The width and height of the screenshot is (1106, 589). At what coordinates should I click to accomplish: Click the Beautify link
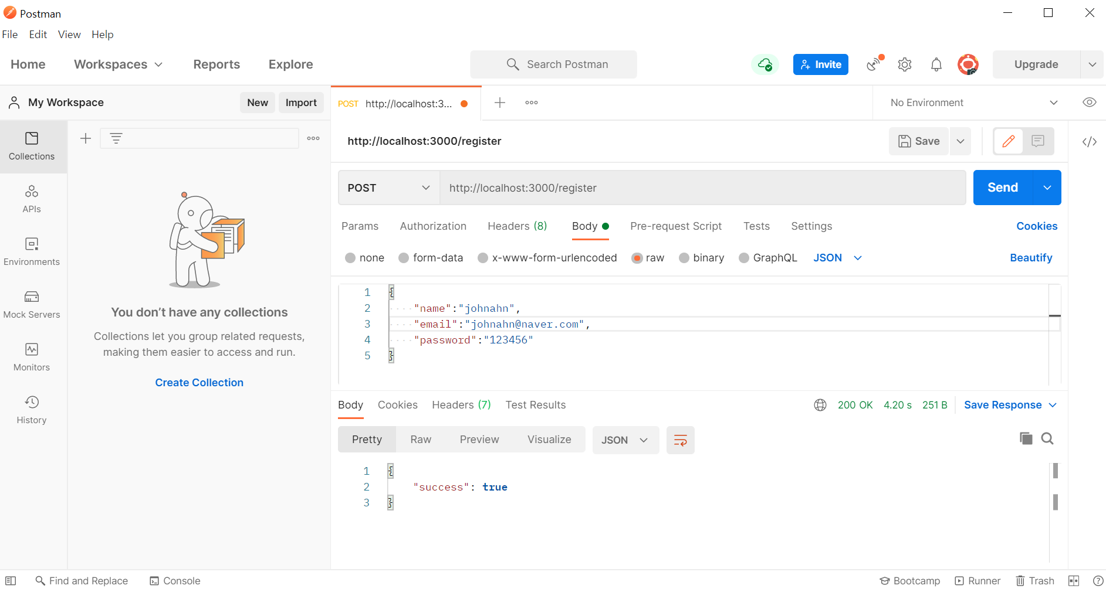1031,258
